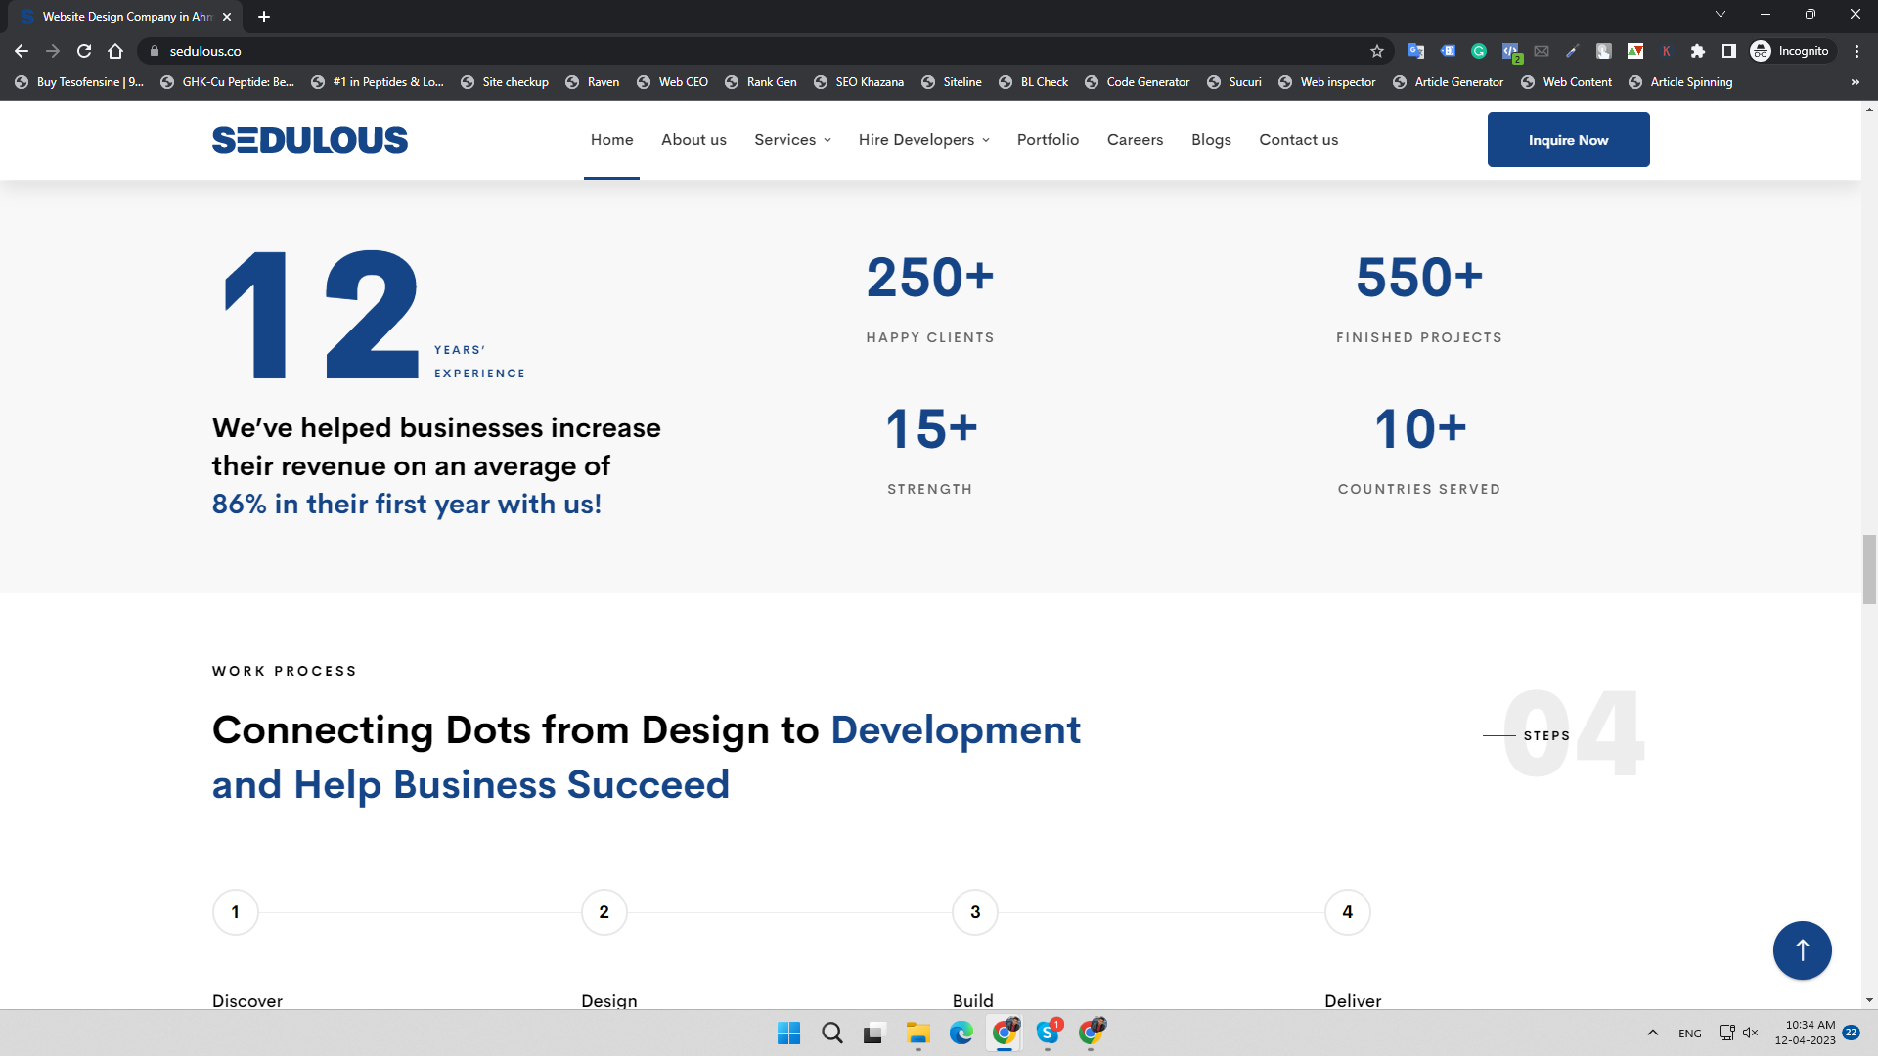Click the '250+' happy clients figure

929,278
